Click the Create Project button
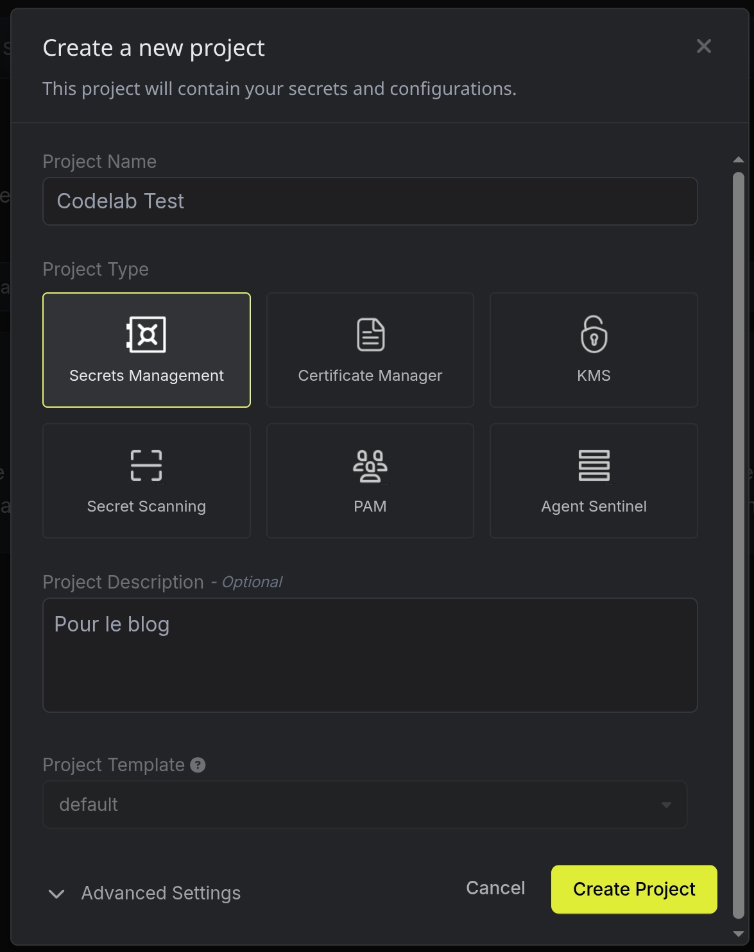 pyautogui.click(x=634, y=889)
